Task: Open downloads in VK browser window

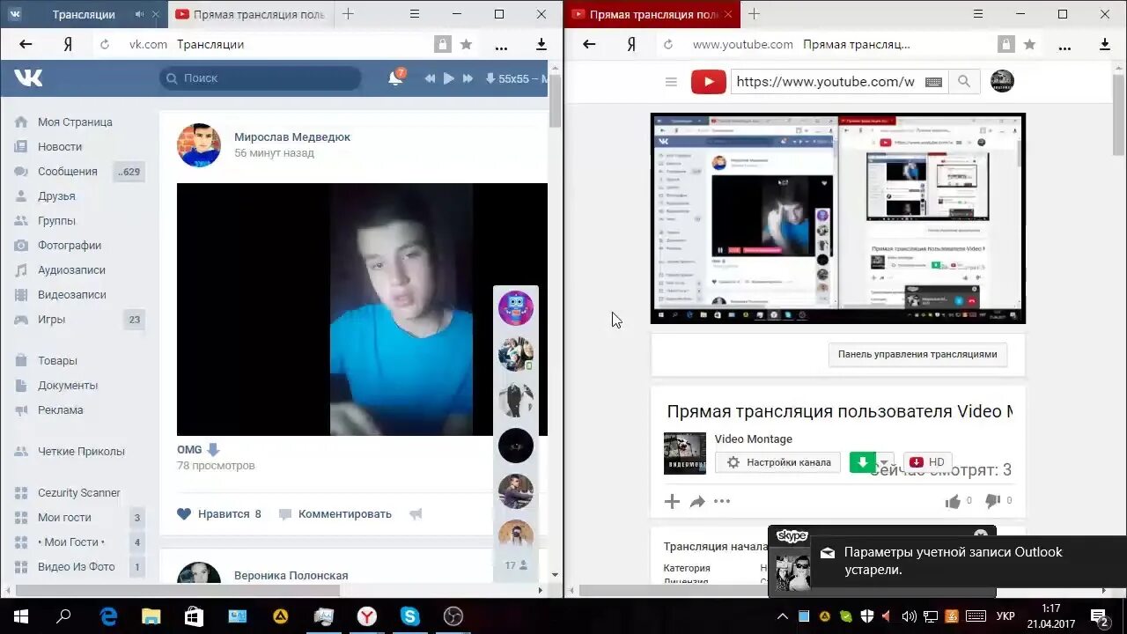Action: pyautogui.click(x=541, y=44)
